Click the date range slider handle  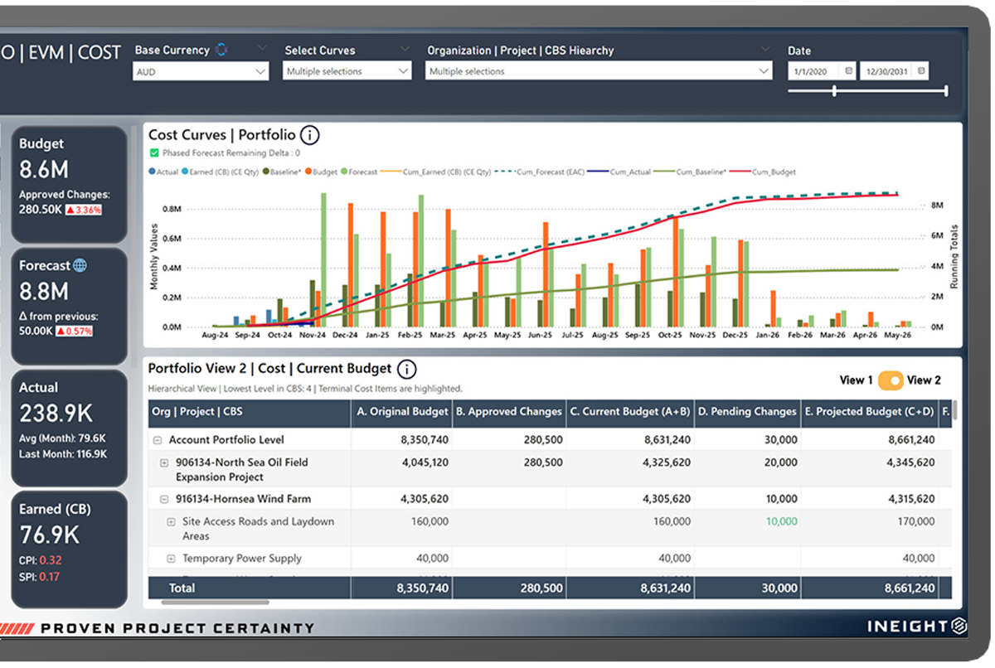[x=833, y=91]
